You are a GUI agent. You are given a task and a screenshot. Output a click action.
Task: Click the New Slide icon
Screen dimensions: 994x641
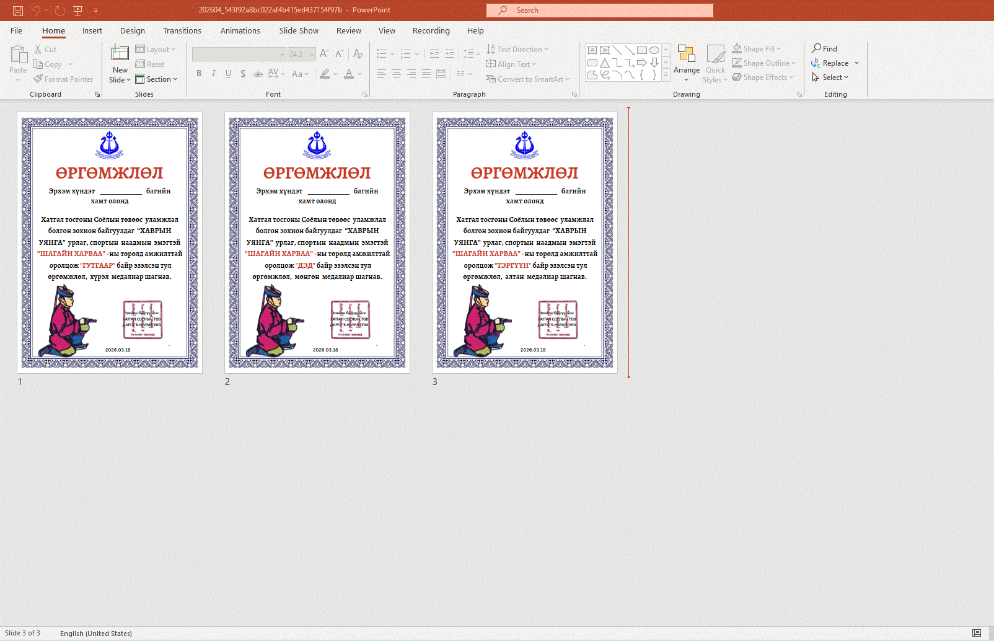click(120, 54)
